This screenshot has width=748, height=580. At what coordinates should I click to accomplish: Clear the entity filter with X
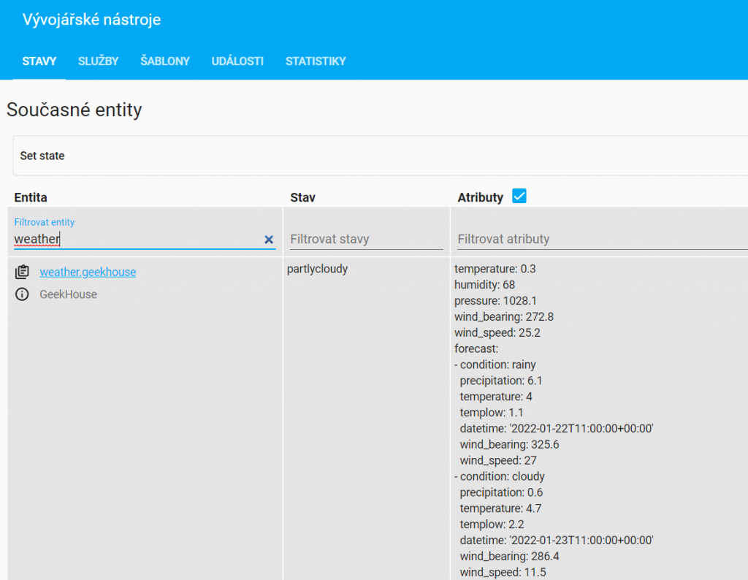coord(269,240)
